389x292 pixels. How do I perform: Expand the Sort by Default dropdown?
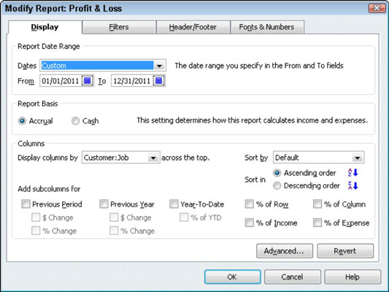(358, 158)
